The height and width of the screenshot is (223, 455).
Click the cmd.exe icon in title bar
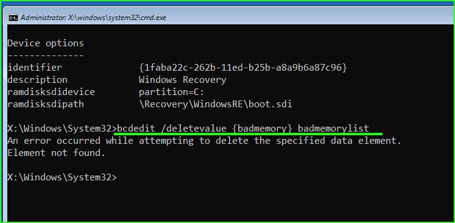13,18
